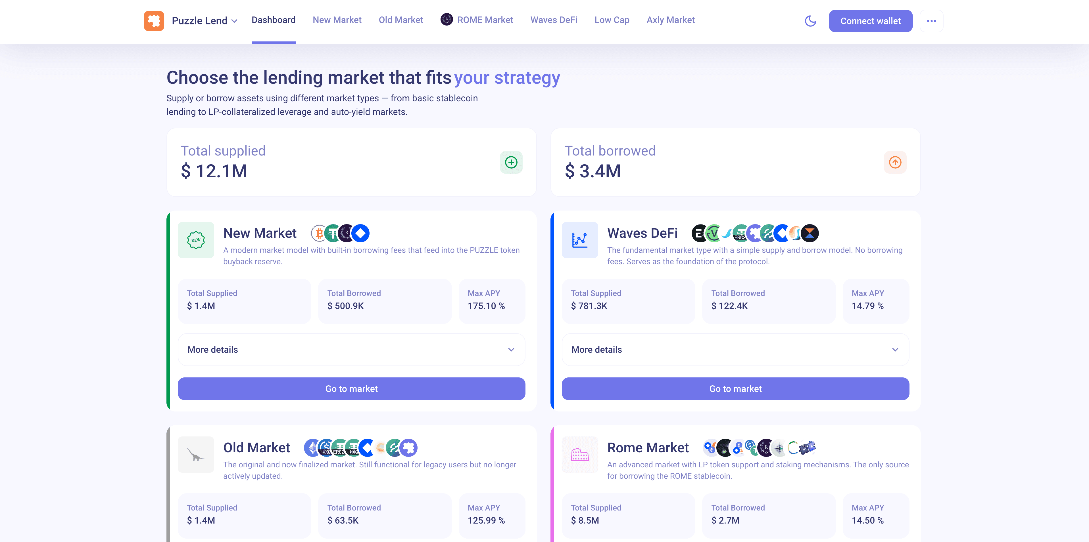
Task: Click the Ethereum token icon in Old Market
Action: tap(312, 448)
